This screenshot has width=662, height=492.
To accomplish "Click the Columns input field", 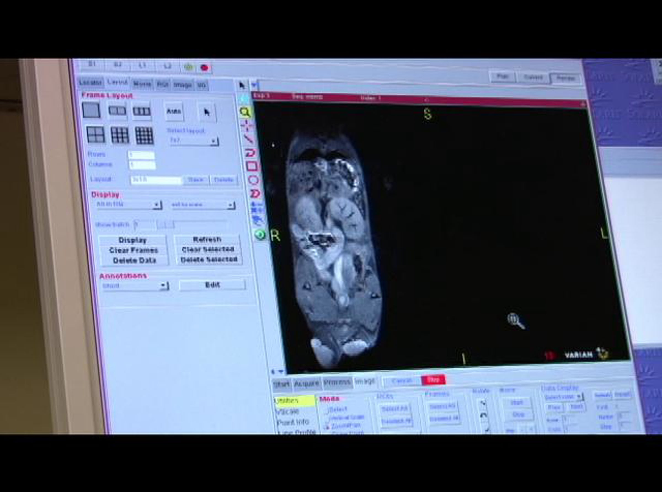I will point(143,165).
